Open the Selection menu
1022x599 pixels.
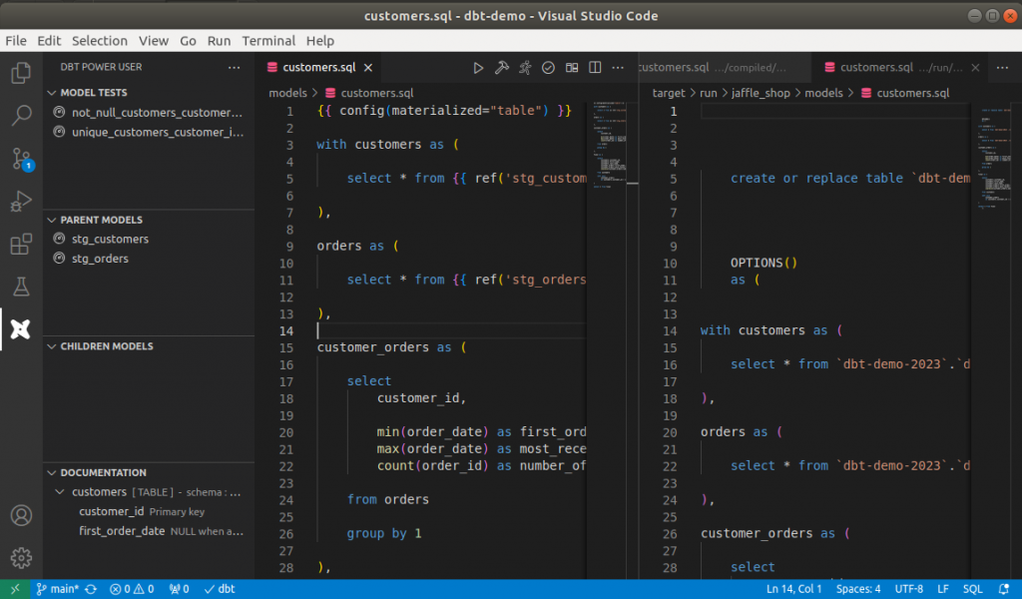coord(100,40)
